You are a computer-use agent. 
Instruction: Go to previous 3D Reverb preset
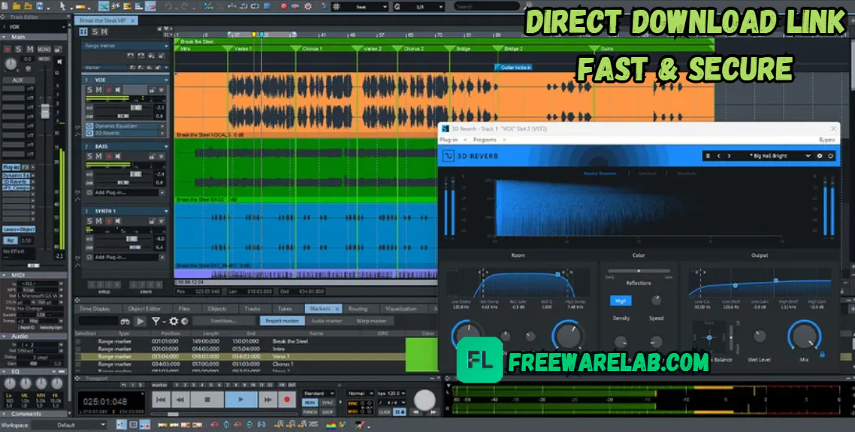click(719, 156)
